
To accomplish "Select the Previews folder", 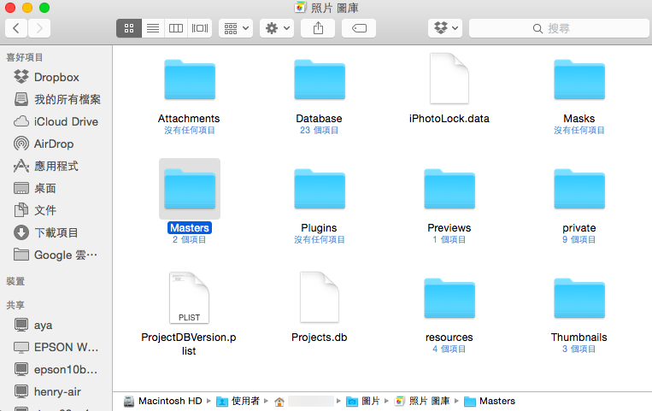I will pyautogui.click(x=449, y=189).
